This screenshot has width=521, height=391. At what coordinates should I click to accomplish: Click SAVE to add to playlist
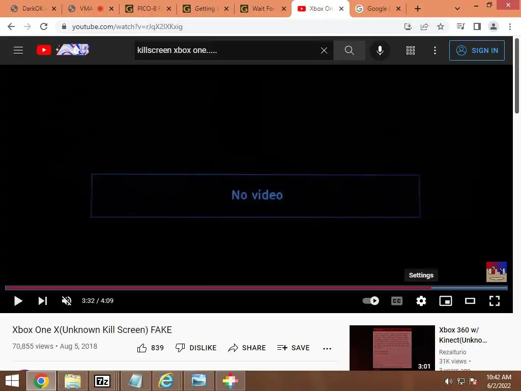[293, 348]
